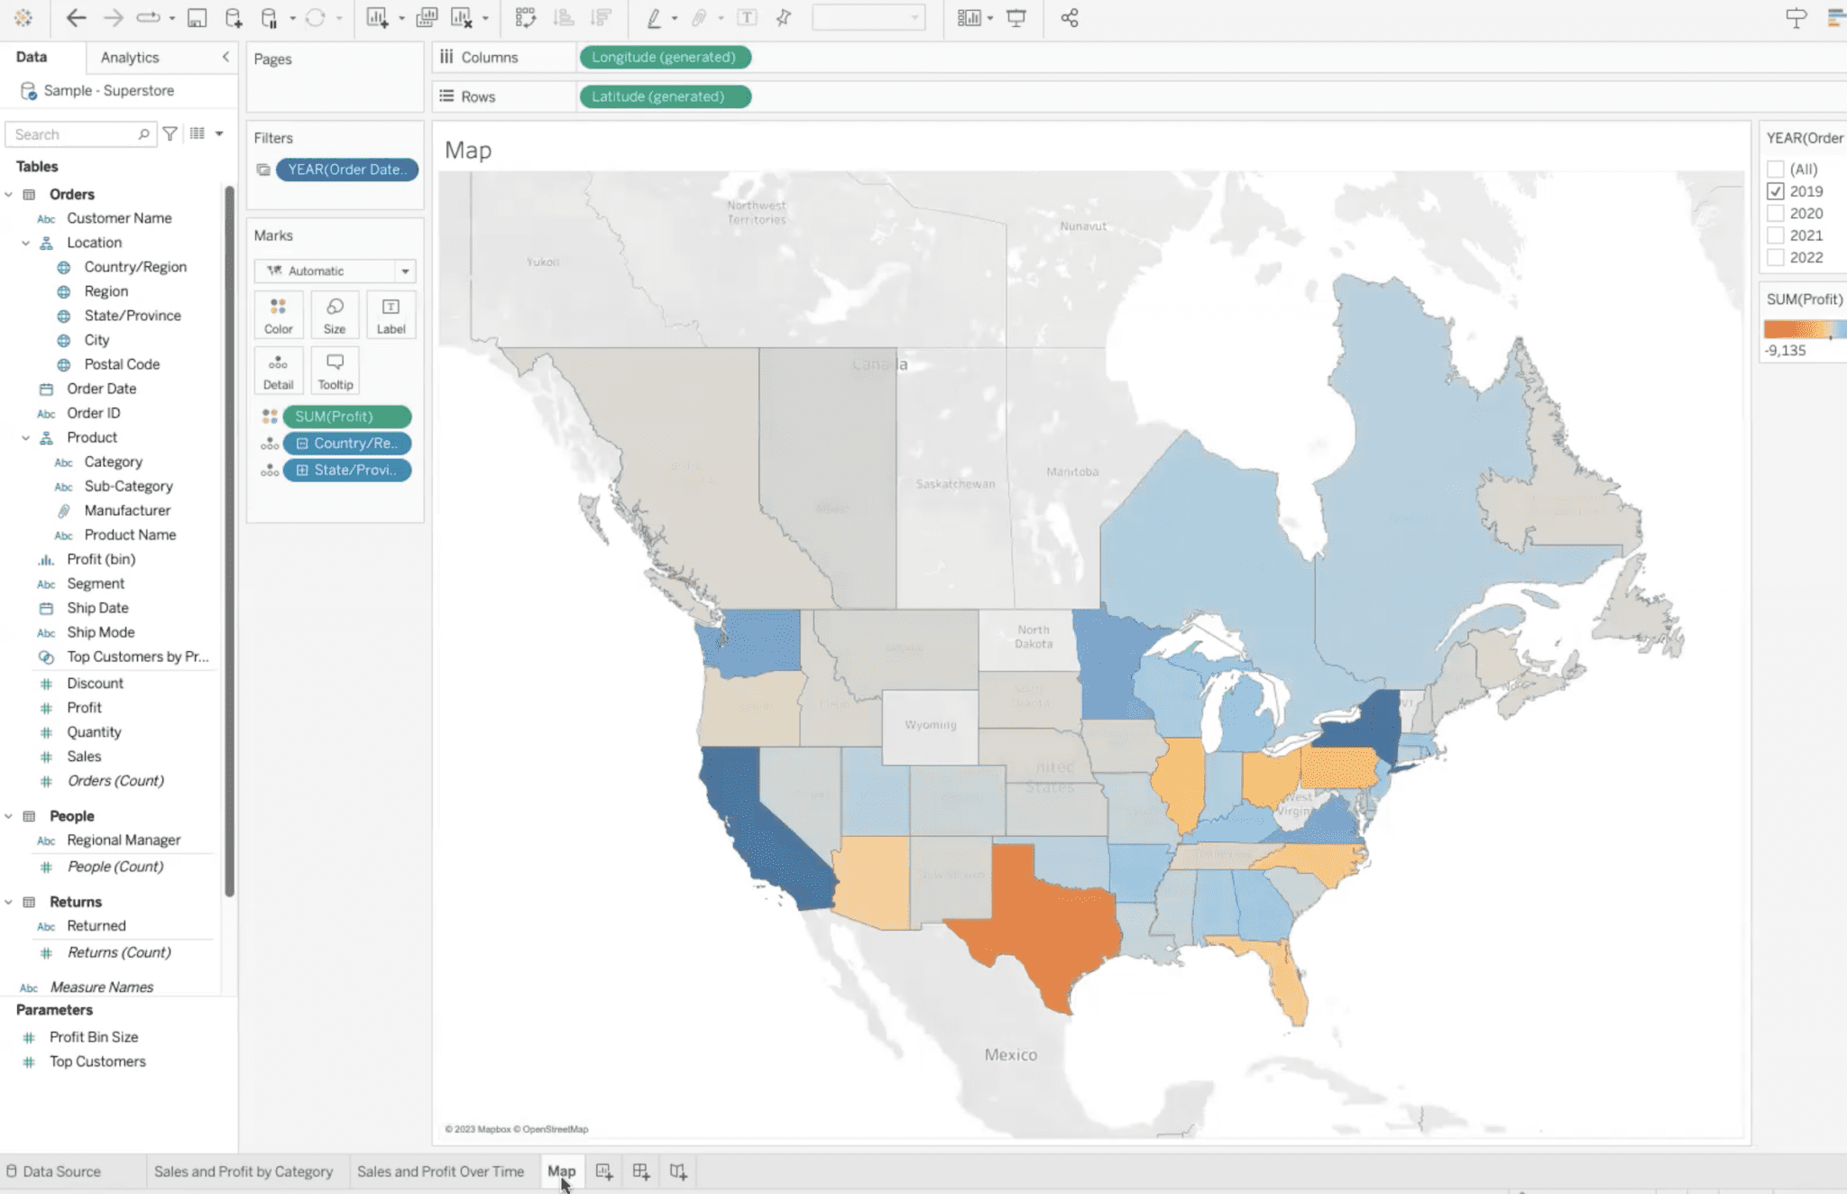The height and width of the screenshot is (1194, 1847).
Task: Click the Tooltip mark icon in Marks card
Action: click(334, 370)
